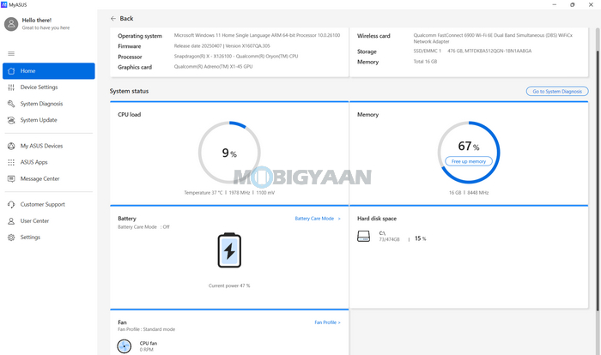Open System Diagnosis page

click(x=49, y=104)
